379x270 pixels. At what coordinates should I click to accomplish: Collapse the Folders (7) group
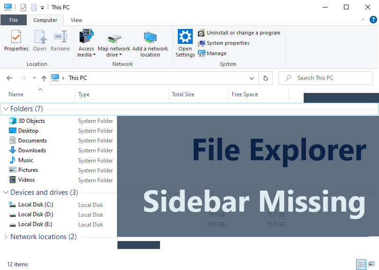click(x=6, y=109)
